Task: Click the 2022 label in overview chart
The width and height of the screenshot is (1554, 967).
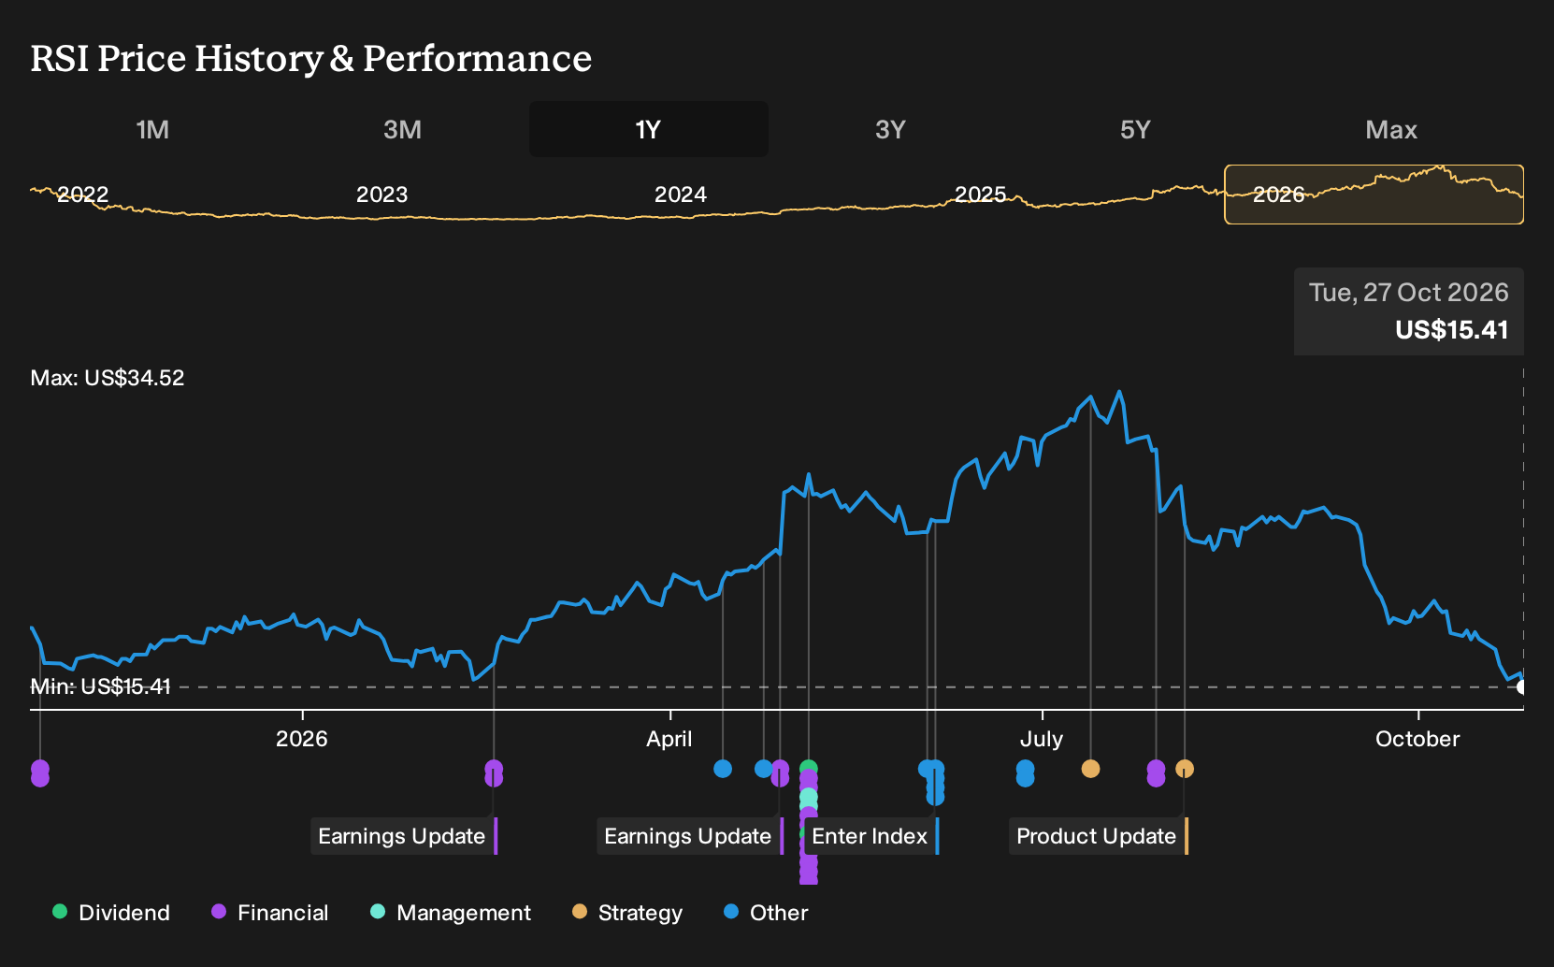Action: coord(83,195)
